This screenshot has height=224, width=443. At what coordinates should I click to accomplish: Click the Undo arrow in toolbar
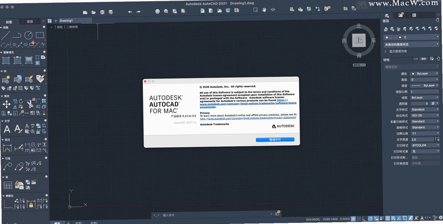pos(130,12)
